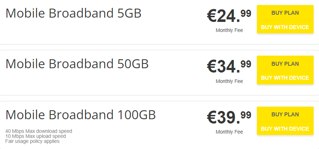Click the superscript 99 cents on the €24 price
This screenshot has height=149, width=319.
[246, 13]
